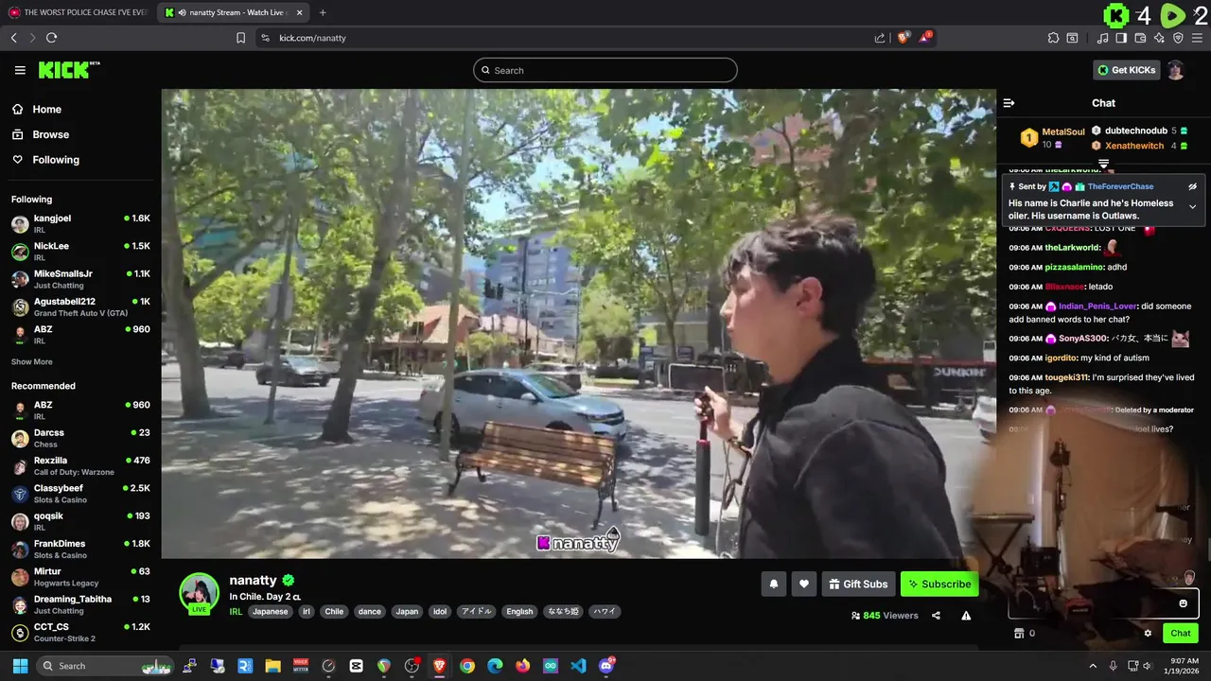Open Brave Leo AI sparkle icon
The height and width of the screenshot is (681, 1211).
(1159, 38)
